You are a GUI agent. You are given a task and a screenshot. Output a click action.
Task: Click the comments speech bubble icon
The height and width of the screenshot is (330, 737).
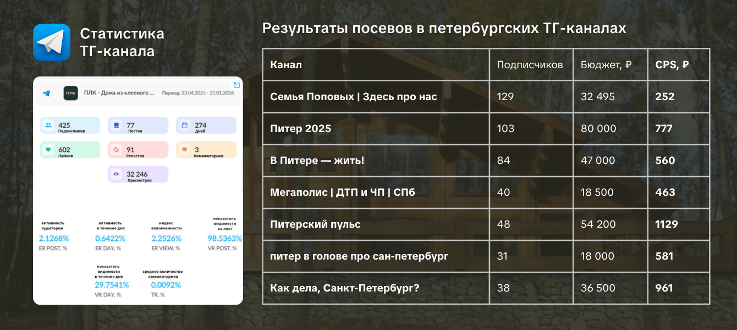pos(184,150)
